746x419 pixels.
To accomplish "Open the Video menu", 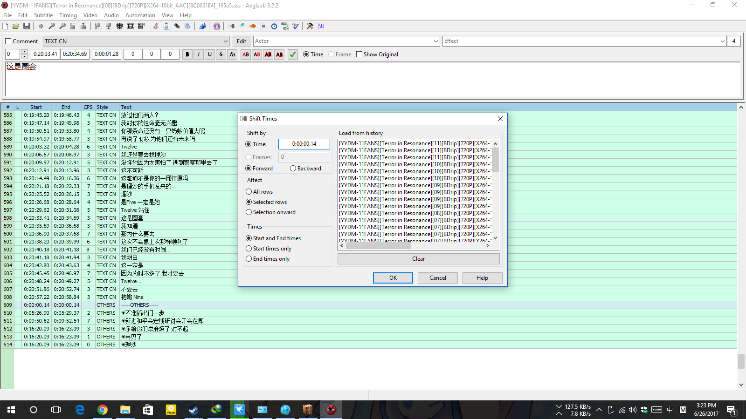I will coord(90,15).
